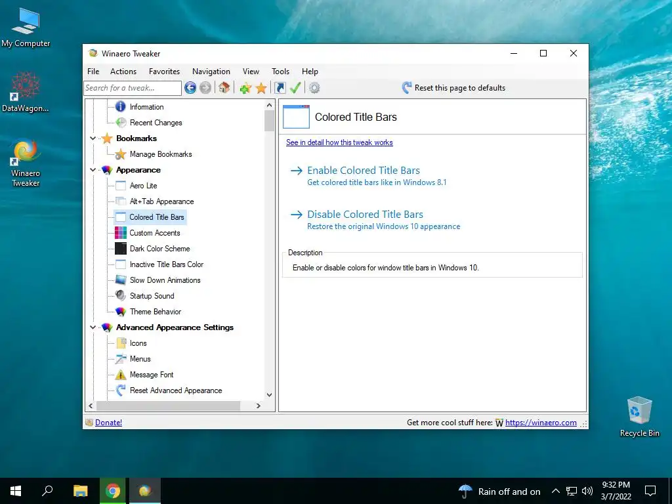Viewport: 672px width, 504px height.
Task: Select the My Computer desktop icon
Action: (x=26, y=28)
